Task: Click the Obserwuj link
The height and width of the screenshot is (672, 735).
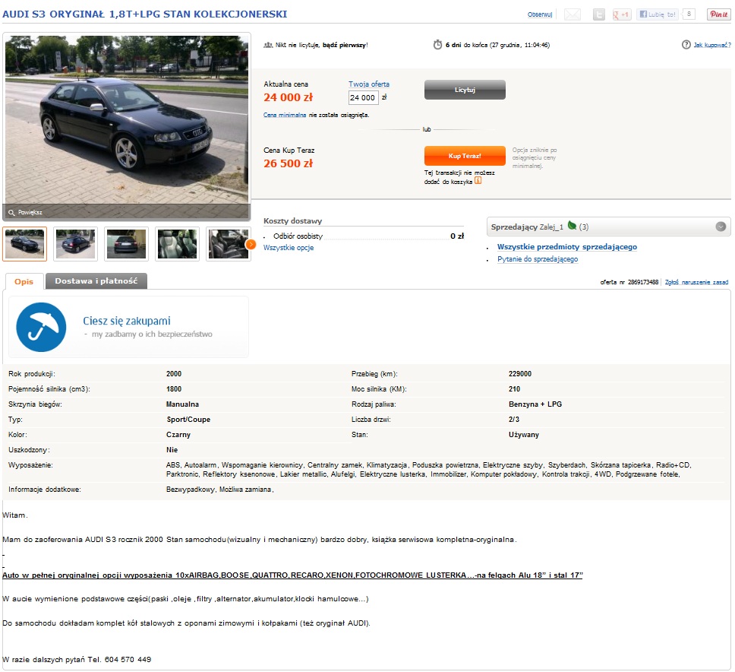Action: click(540, 14)
